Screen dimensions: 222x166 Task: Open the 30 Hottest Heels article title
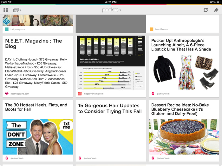click(36, 107)
